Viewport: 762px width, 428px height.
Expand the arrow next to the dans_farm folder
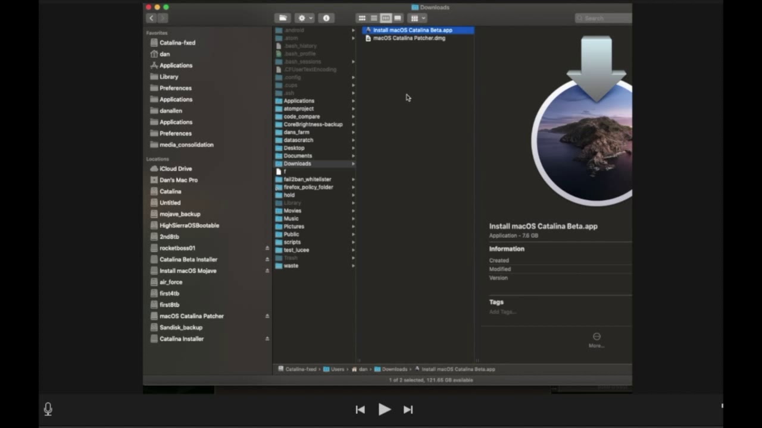pyautogui.click(x=353, y=133)
